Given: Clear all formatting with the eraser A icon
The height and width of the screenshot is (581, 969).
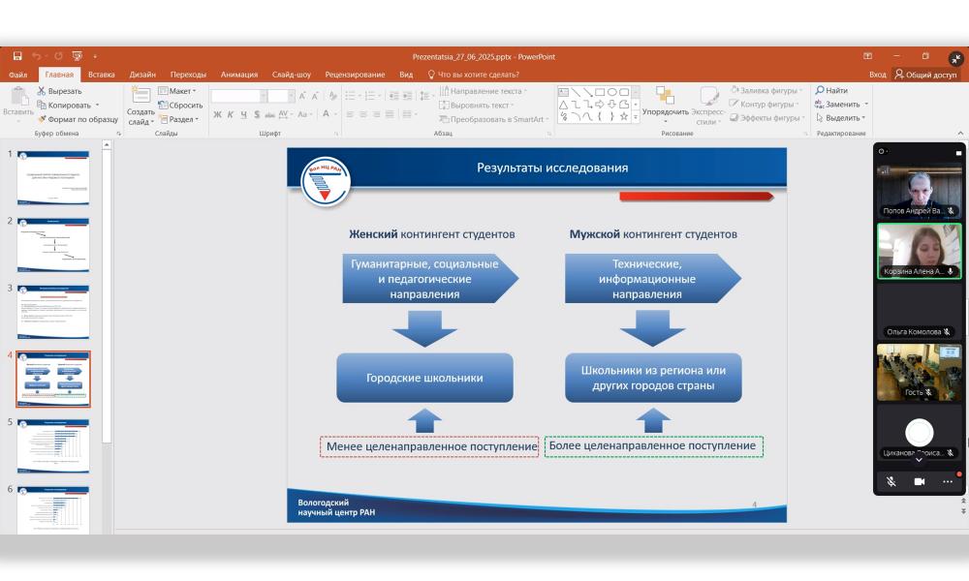Looking at the screenshot, I should point(333,96).
